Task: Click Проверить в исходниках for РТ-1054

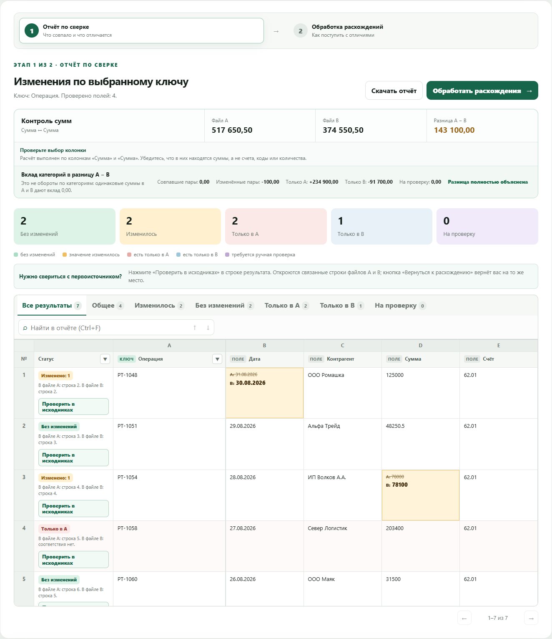Action: [x=73, y=508]
